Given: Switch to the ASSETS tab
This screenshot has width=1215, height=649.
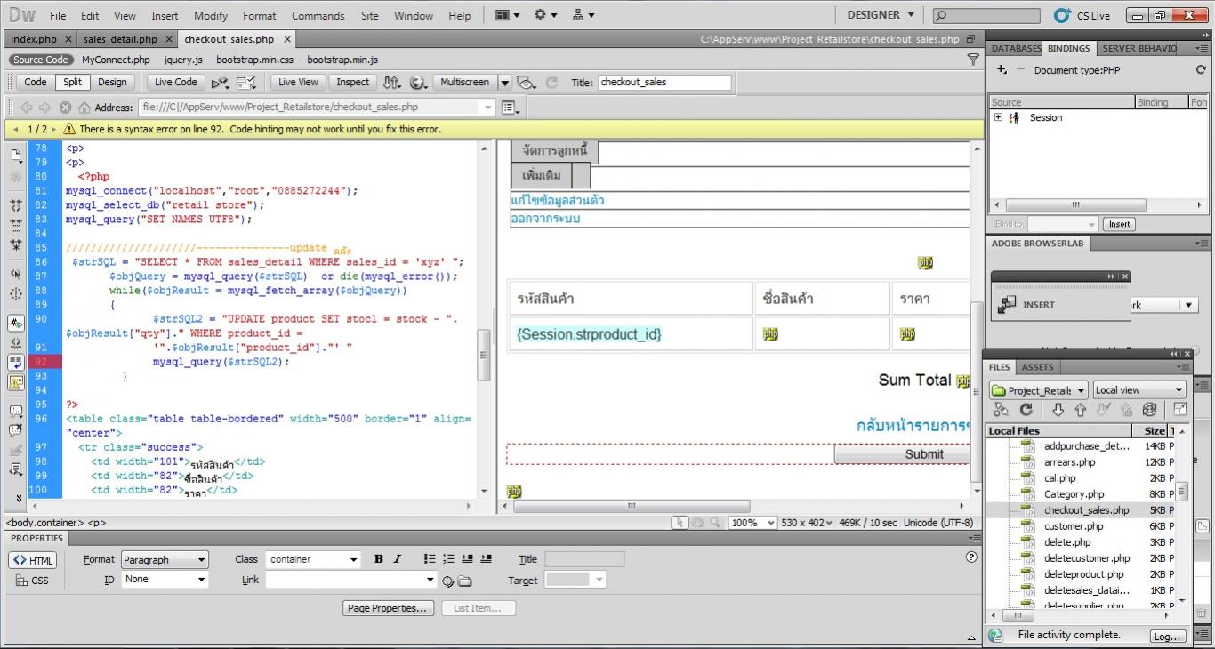Looking at the screenshot, I should (1037, 366).
